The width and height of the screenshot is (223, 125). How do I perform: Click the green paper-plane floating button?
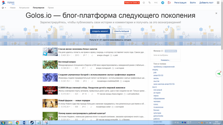(x=219, y=74)
